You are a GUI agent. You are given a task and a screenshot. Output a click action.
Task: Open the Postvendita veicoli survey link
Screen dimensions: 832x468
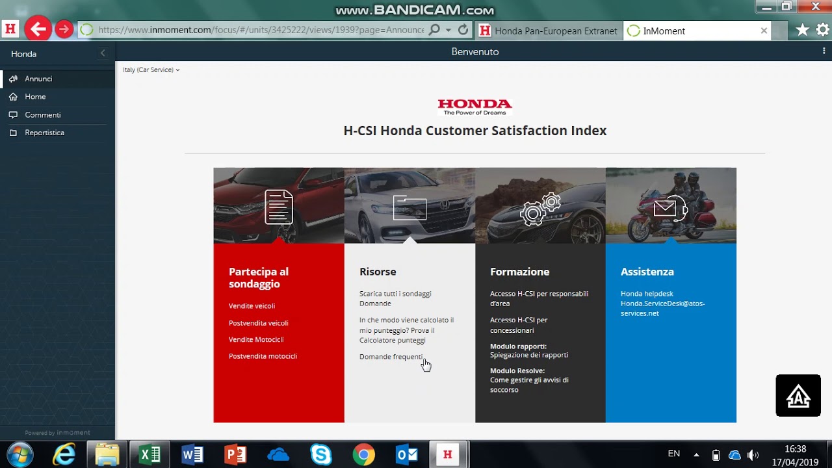pos(258,323)
